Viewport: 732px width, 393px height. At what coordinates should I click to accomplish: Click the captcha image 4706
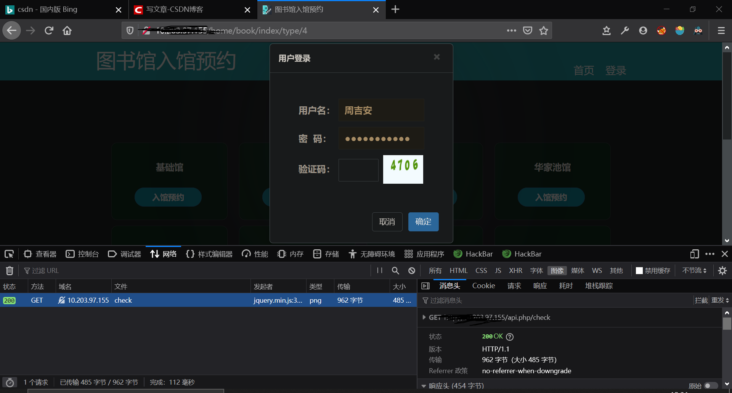click(x=403, y=169)
